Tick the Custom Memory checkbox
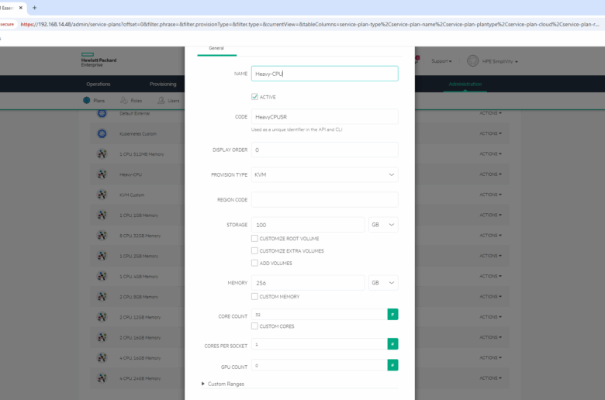 click(254, 296)
